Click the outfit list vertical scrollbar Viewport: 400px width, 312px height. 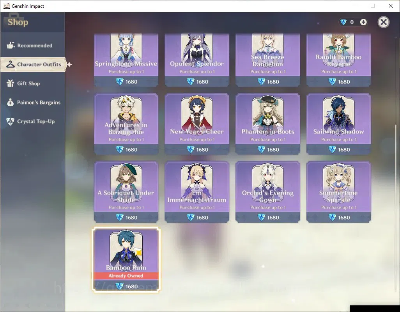(x=396, y=207)
